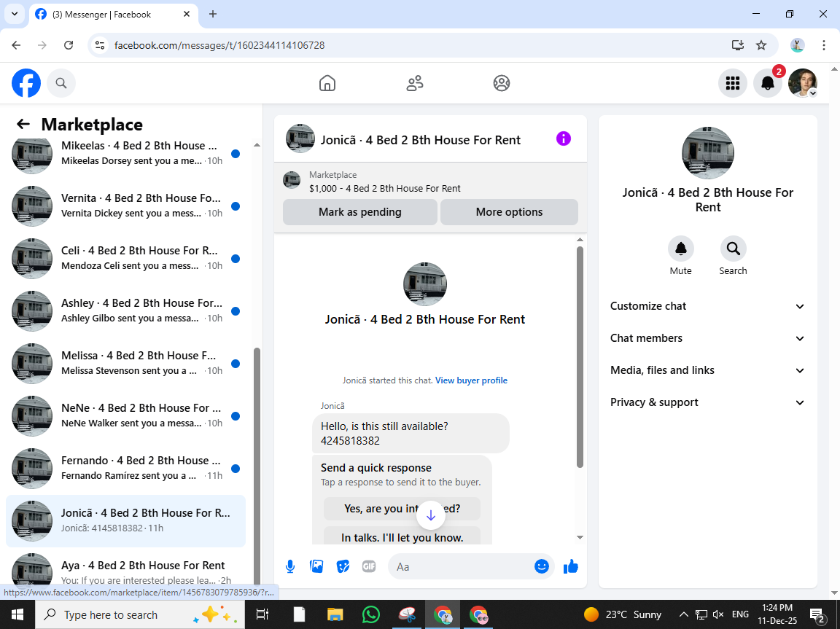Show hidden system tray icons chevron
Viewport: 840px width, 629px height.
click(x=683, y=614)
